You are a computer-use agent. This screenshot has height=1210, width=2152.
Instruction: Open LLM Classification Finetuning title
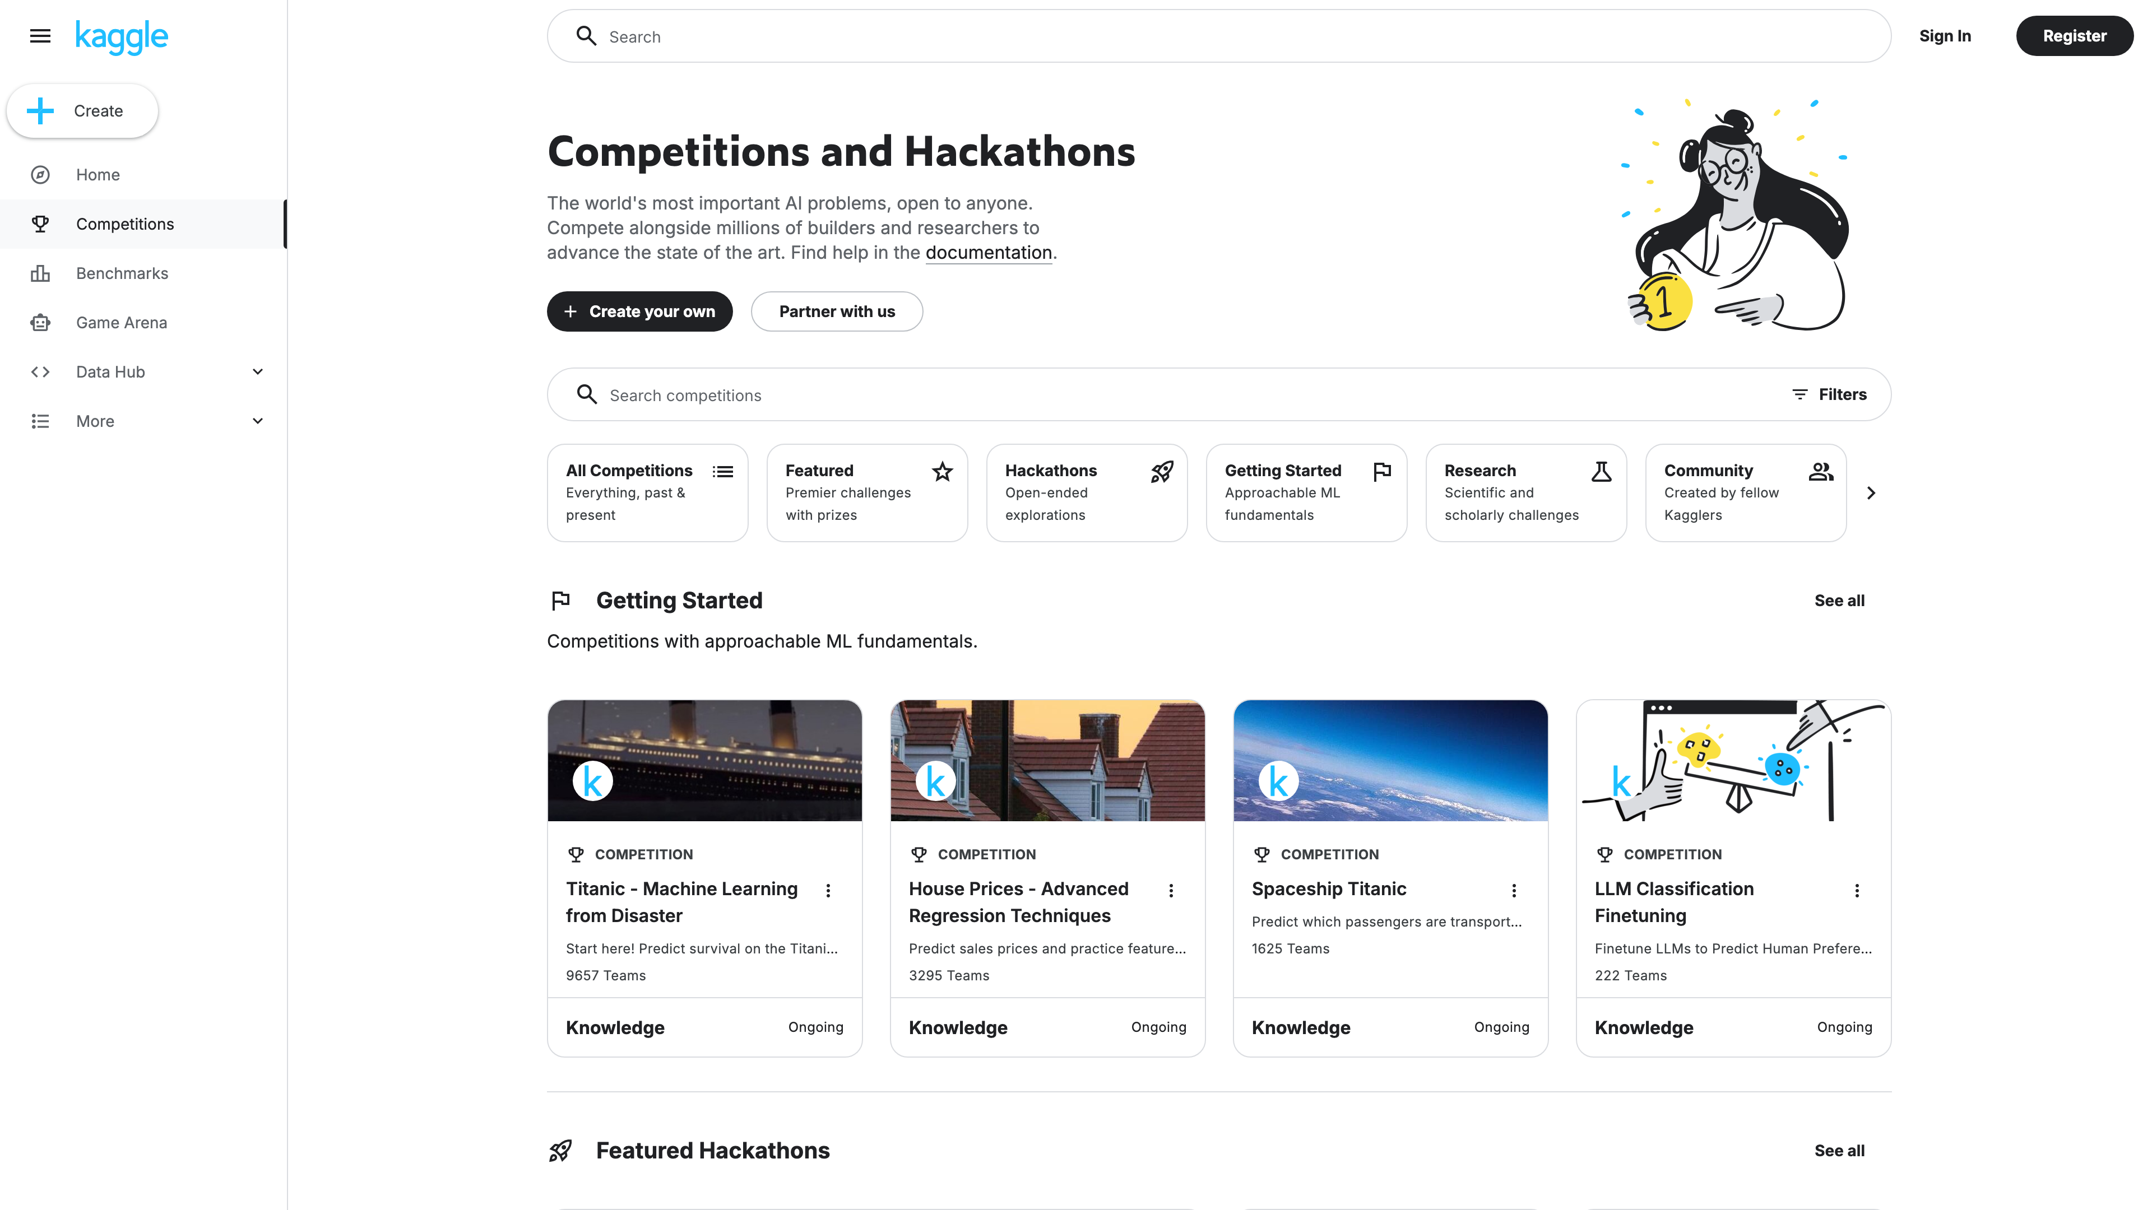(1674, 902)
